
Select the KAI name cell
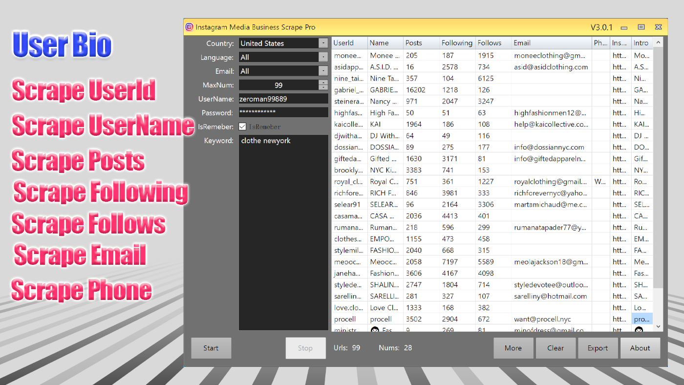(x=386, y=124)
